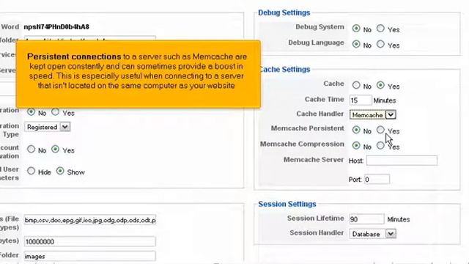Set Cache to Yes
This screenshot has height=264, width=469.
point(380,85)
